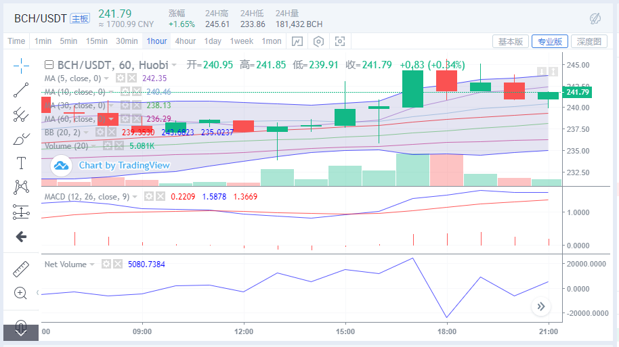
Task: Open BB indicator settings gear
Action: (100, 132)
